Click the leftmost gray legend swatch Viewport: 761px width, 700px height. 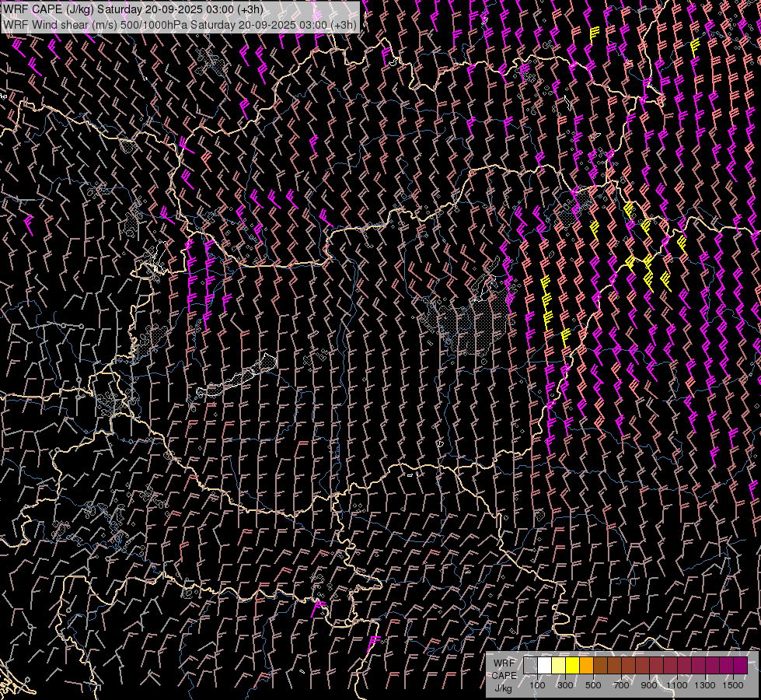click(x=530, y=666)
